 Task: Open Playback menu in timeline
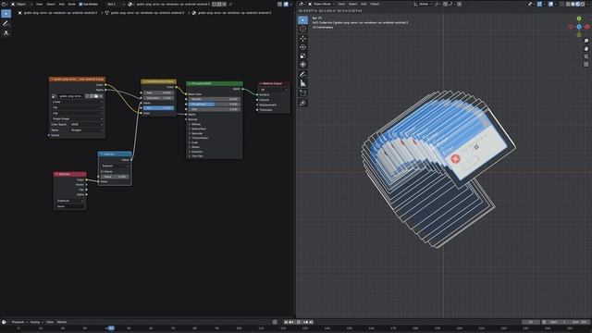click(x=18, y=322)
